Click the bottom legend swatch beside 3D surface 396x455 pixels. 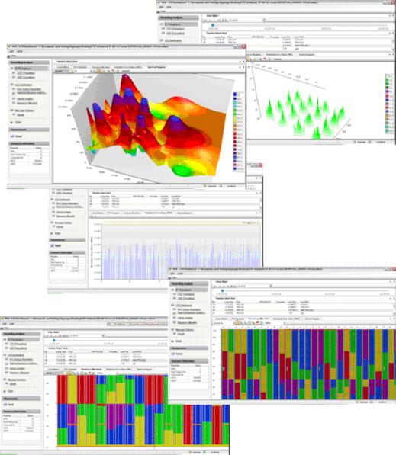point(235,169)
